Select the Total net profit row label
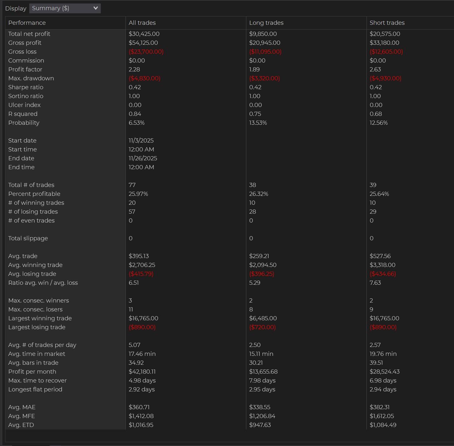Viewport: 454px width, 446px height. pos(29,34)
